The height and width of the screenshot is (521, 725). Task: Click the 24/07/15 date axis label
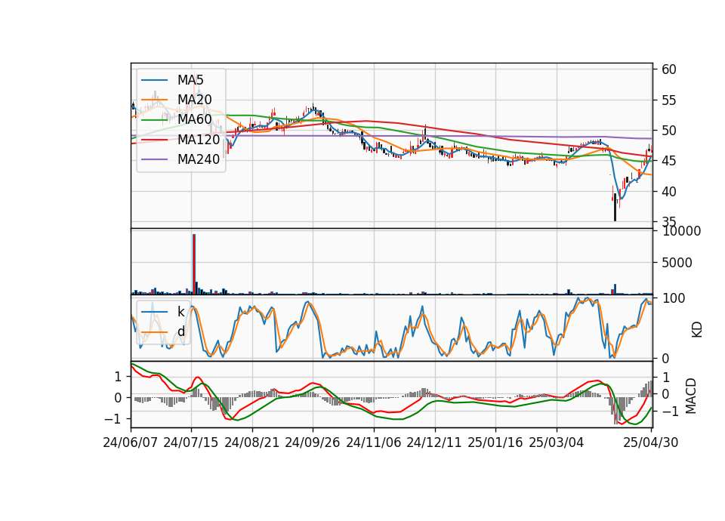191,442
